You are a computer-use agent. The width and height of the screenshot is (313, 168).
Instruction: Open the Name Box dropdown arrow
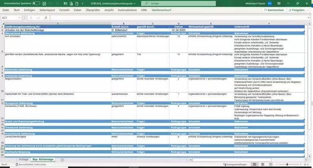[x=20, y=18]
